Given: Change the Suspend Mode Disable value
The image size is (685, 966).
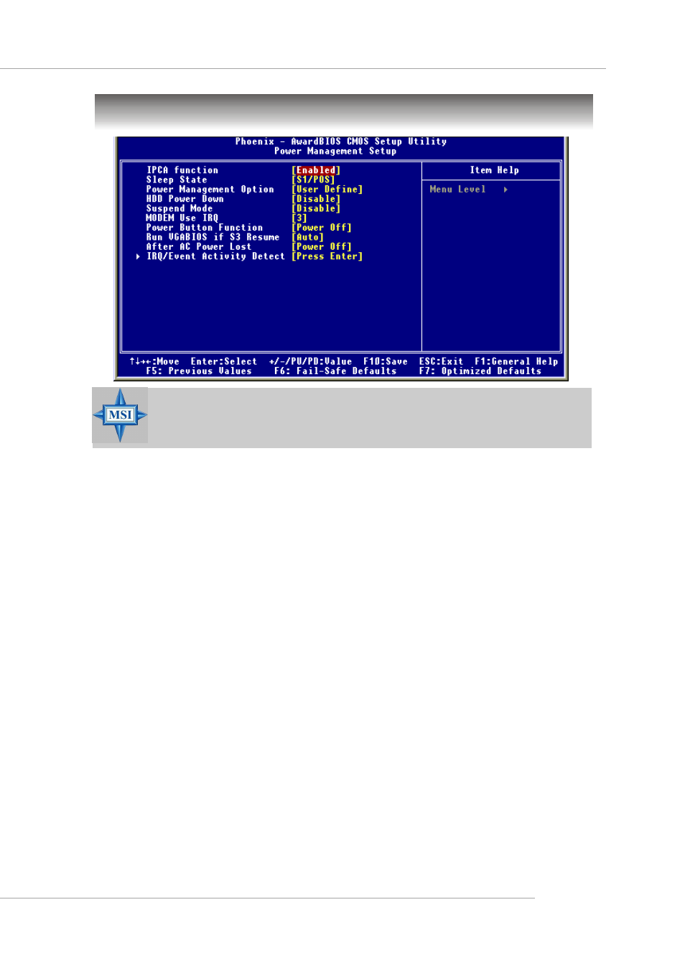Looking at the screenshot, I should pyautogui.click(x=316, y=208).
